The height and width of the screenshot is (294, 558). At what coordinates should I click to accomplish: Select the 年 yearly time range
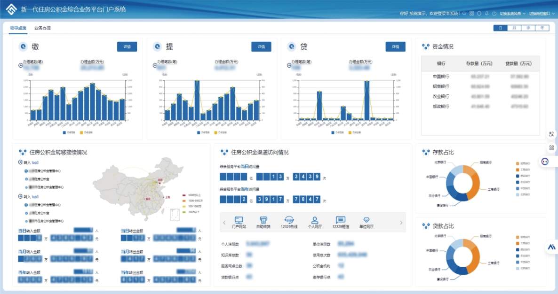543,28
